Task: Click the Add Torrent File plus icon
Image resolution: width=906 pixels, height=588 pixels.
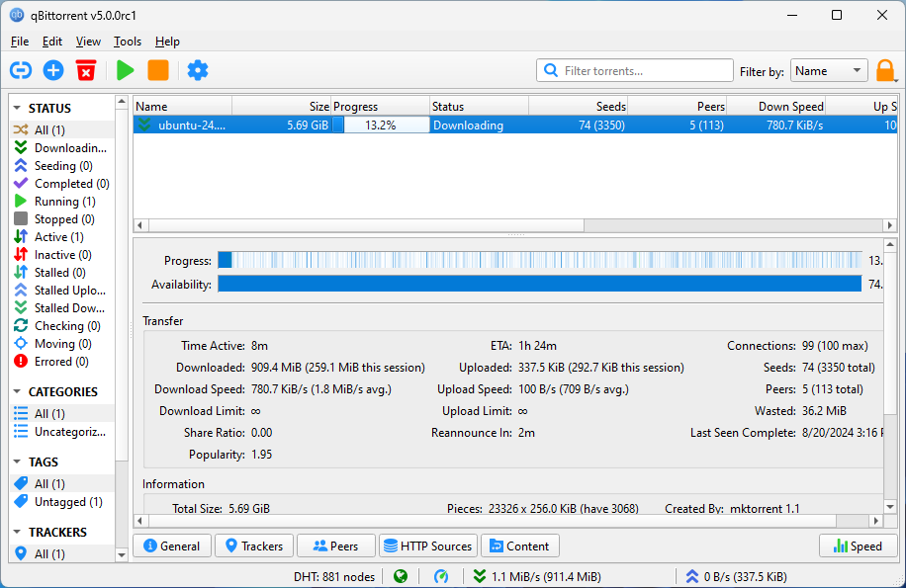Action: coord(53,70)
